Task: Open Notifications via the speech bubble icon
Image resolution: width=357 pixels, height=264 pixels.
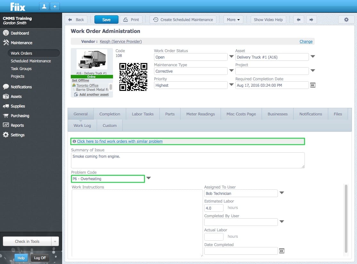Action: [6, 87]
